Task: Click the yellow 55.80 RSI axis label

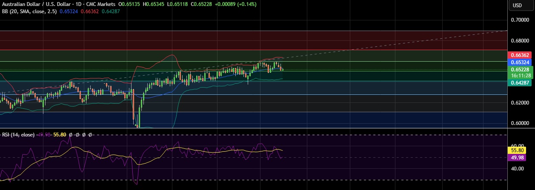Action: (x=517, y=150)
